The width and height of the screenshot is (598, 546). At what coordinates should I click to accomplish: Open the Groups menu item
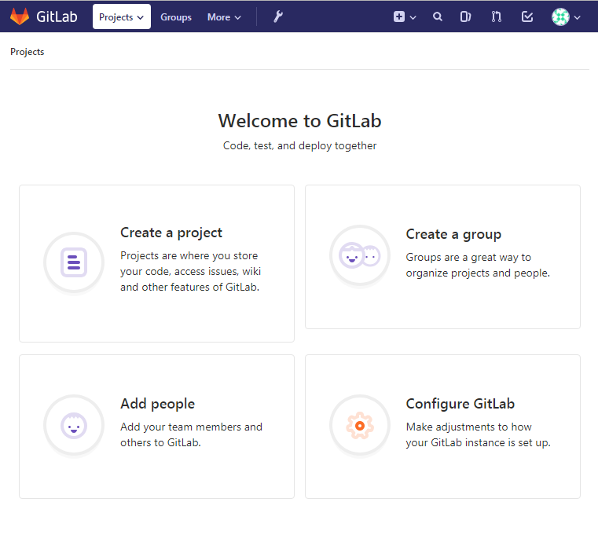tap(176, 17)
